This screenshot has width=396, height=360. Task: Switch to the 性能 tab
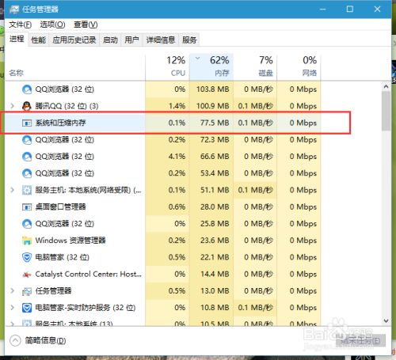pos(38,40)
